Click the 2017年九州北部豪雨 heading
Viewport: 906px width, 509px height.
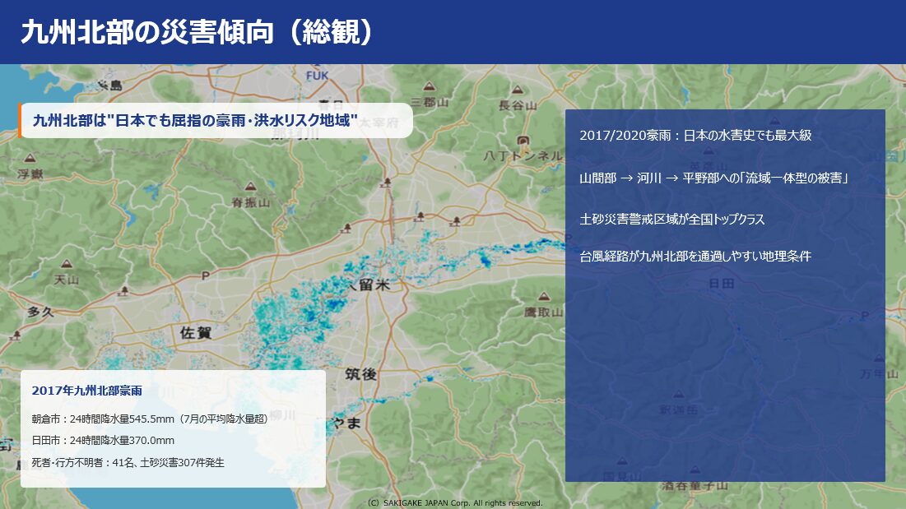(x=87, y=390)
